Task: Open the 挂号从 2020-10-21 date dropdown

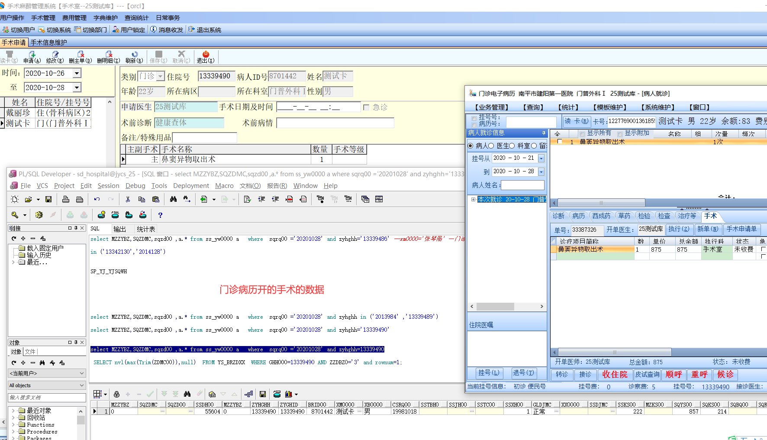Action: click(541, 159)
